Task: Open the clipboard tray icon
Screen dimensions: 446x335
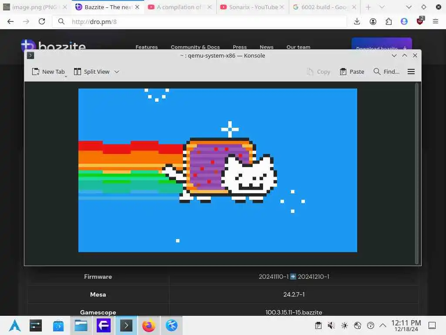Action: pos(318,325)
